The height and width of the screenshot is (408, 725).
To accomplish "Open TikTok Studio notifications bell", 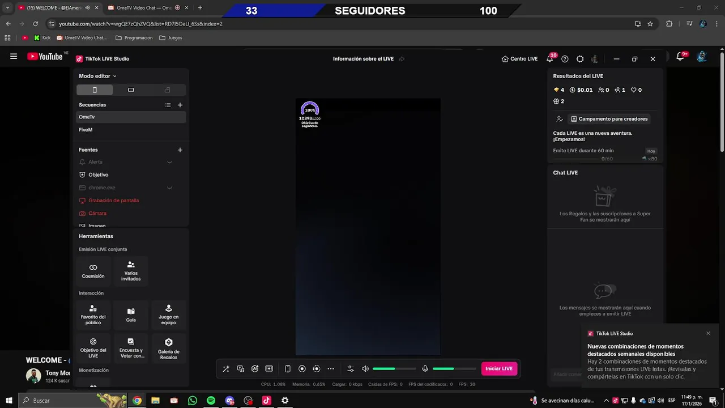I will pos(549,59).
